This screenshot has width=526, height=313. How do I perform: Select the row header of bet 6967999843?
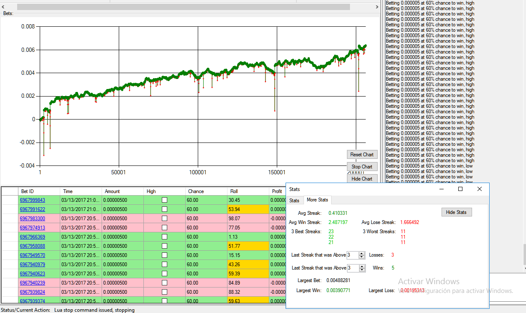tap(10, 200)
